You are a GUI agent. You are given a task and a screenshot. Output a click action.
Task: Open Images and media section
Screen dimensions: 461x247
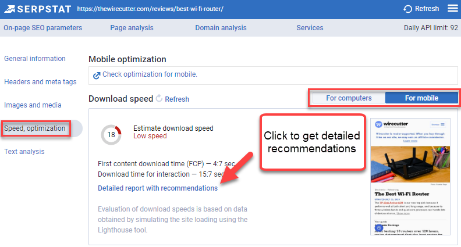point(33,105)
